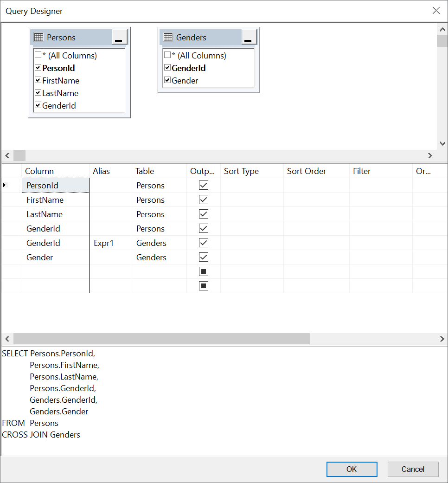Click the Outp... column header

(x=204, y=171)
